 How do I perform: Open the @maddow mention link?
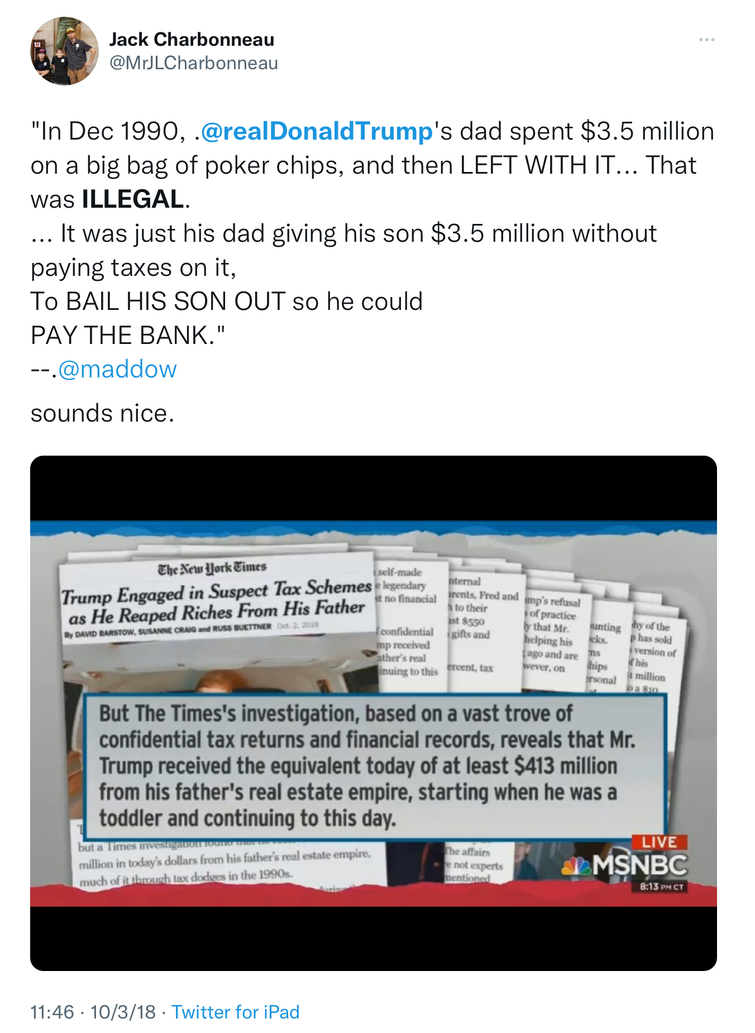click(x=117, y=369)
